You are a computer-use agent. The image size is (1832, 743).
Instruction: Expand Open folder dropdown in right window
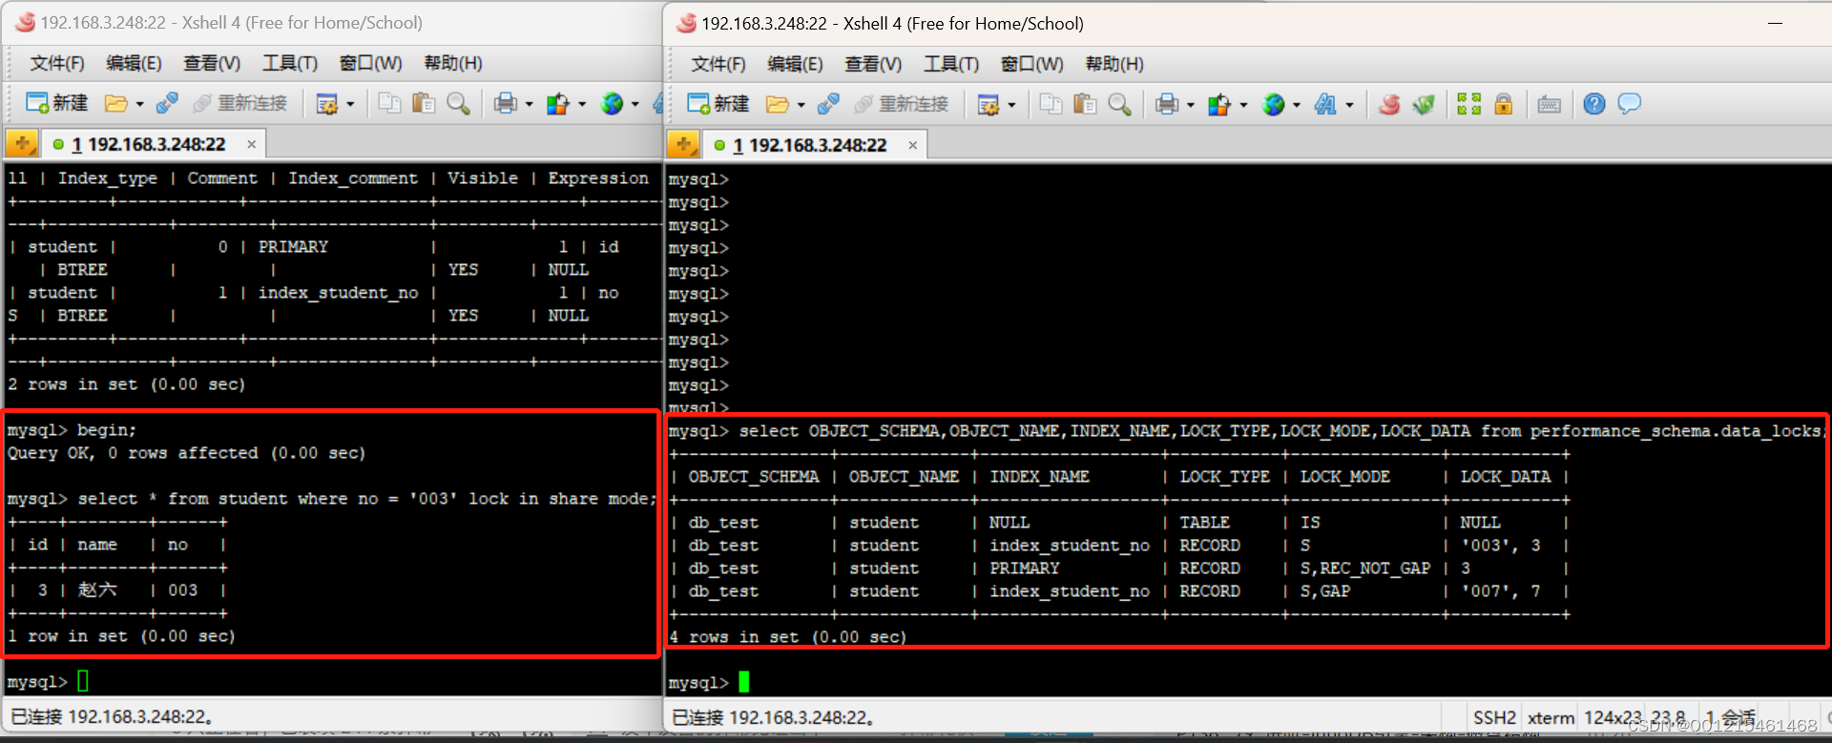pos(801,105)
